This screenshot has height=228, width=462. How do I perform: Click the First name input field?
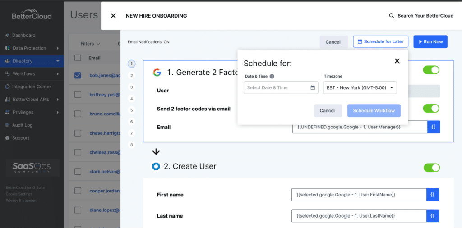pyautogui.click(x=359, y=195)
